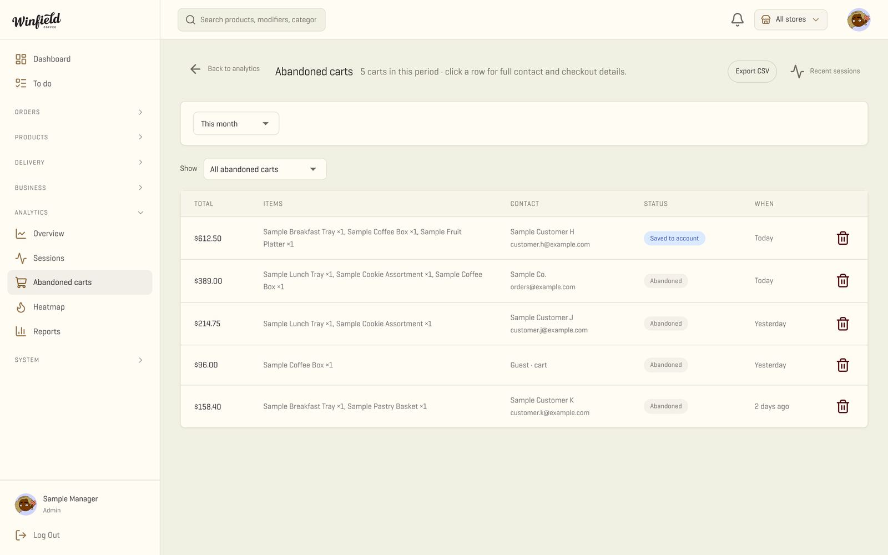Click the WHEN column header
The width and height of the screenshot is (888, 555).
764,204
